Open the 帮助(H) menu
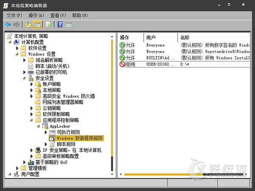The height and width of the screenshot is (191, 255). pyautogui.click(x=79, y=16)
